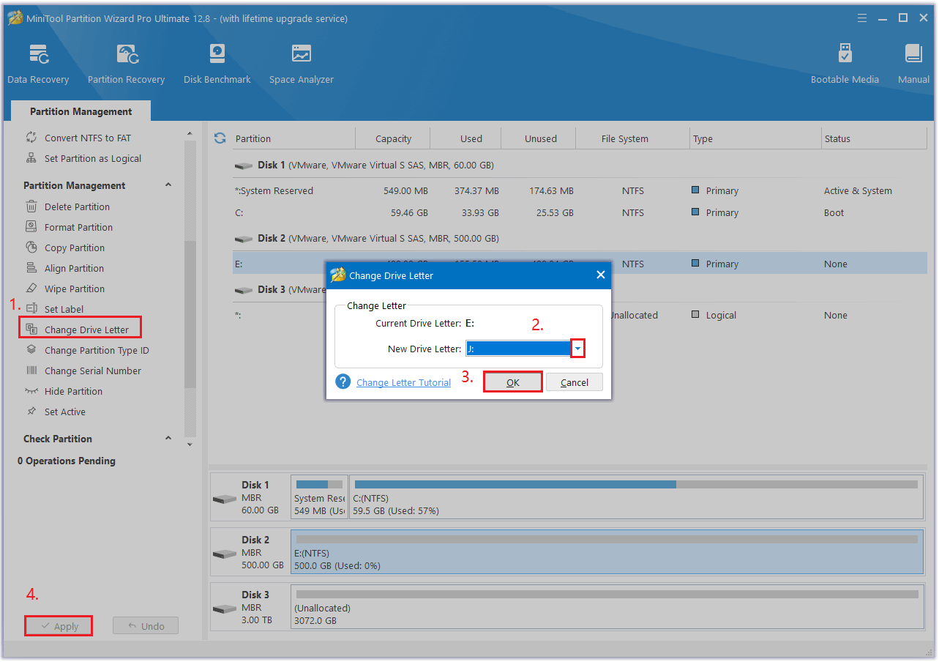Click the Change Drive Letter icon
This screenshot has height=662, width=939.
[x=31, y=330]
